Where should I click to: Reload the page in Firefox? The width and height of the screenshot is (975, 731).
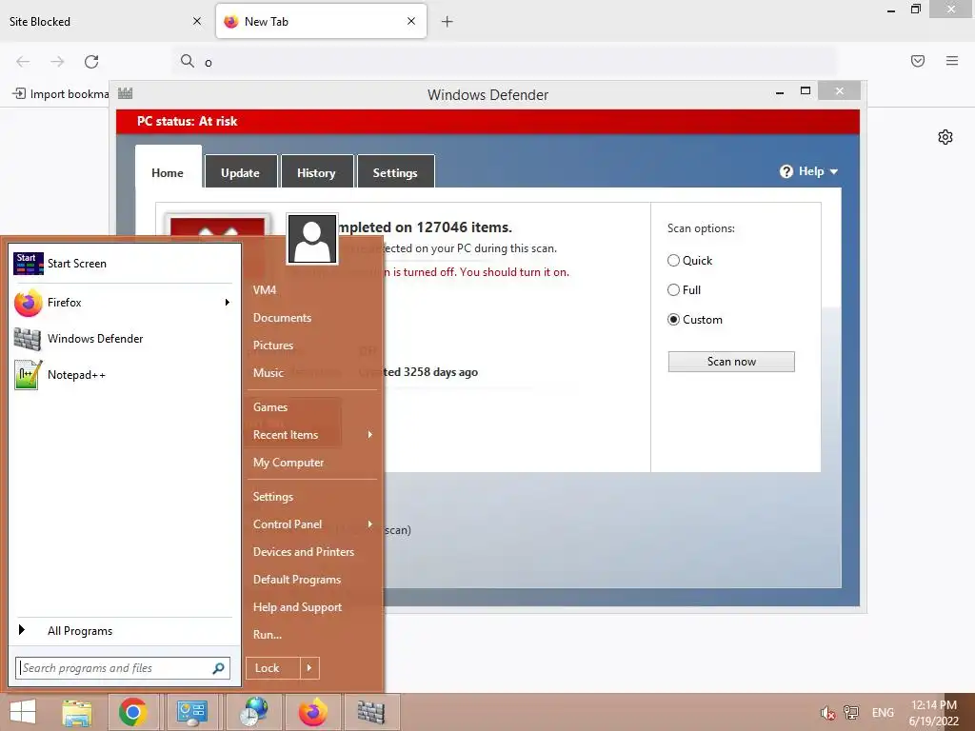click(x=91, y=62)
